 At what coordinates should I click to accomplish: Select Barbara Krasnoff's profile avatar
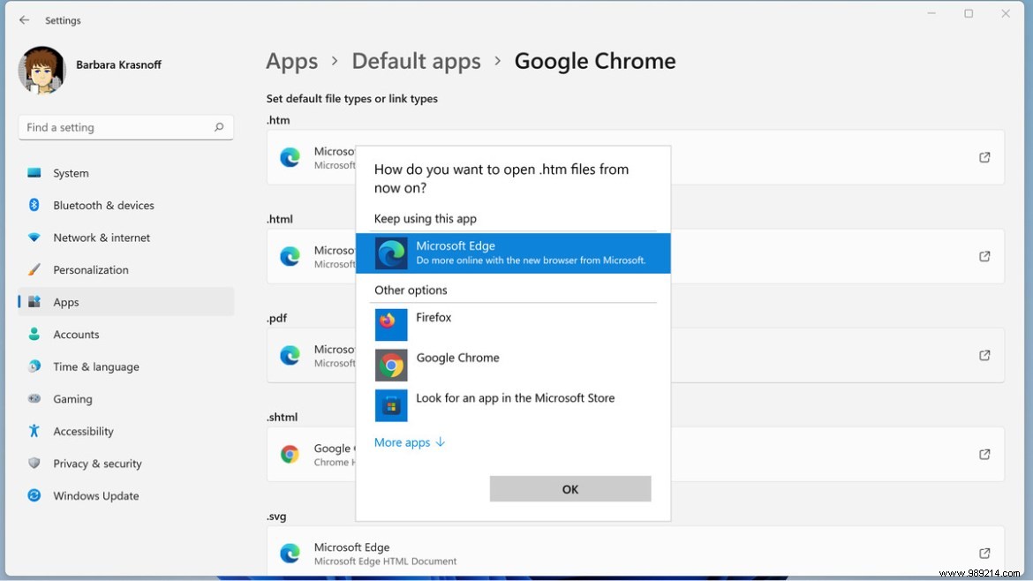tap(41, 71)
